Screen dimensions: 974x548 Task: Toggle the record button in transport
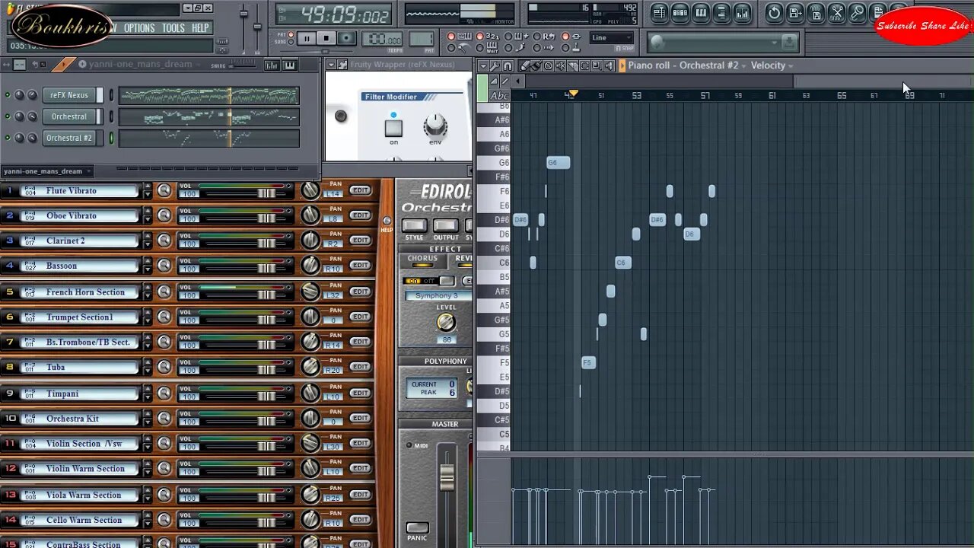click(346, 37)
